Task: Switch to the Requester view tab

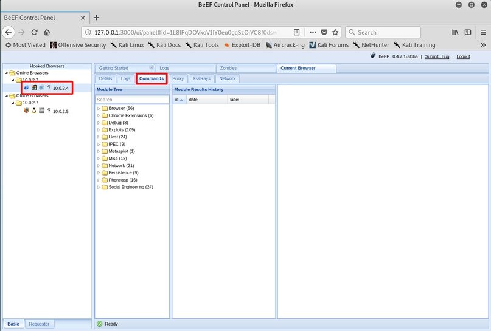Action: (39, 324)
